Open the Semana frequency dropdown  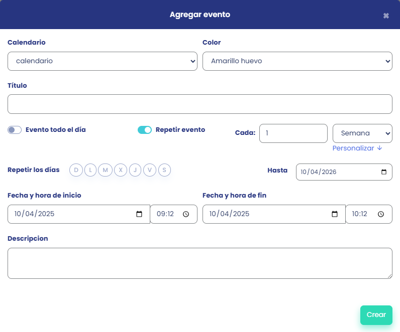coord(362,133)
